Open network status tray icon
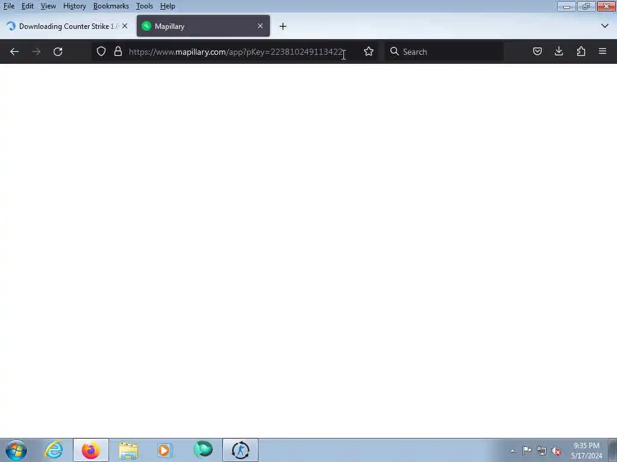The image size is (617, 462). pyautogui.click(x=542, y=451)
